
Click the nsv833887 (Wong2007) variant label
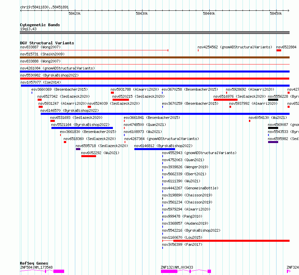pyautogui.click(x=40, y=47)
